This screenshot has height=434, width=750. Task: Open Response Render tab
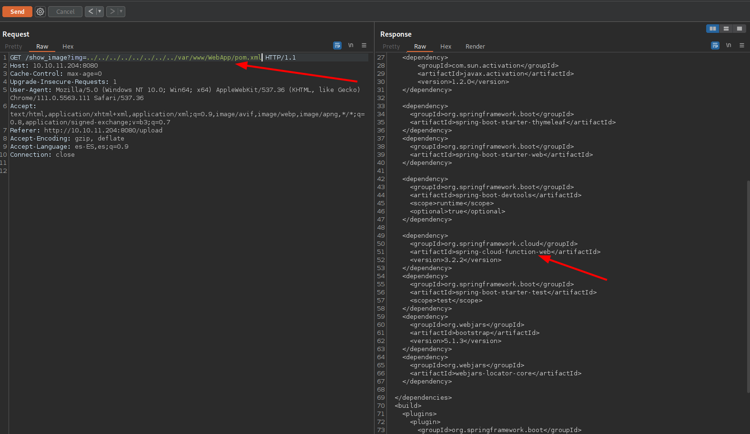click(x=475, y=46)
